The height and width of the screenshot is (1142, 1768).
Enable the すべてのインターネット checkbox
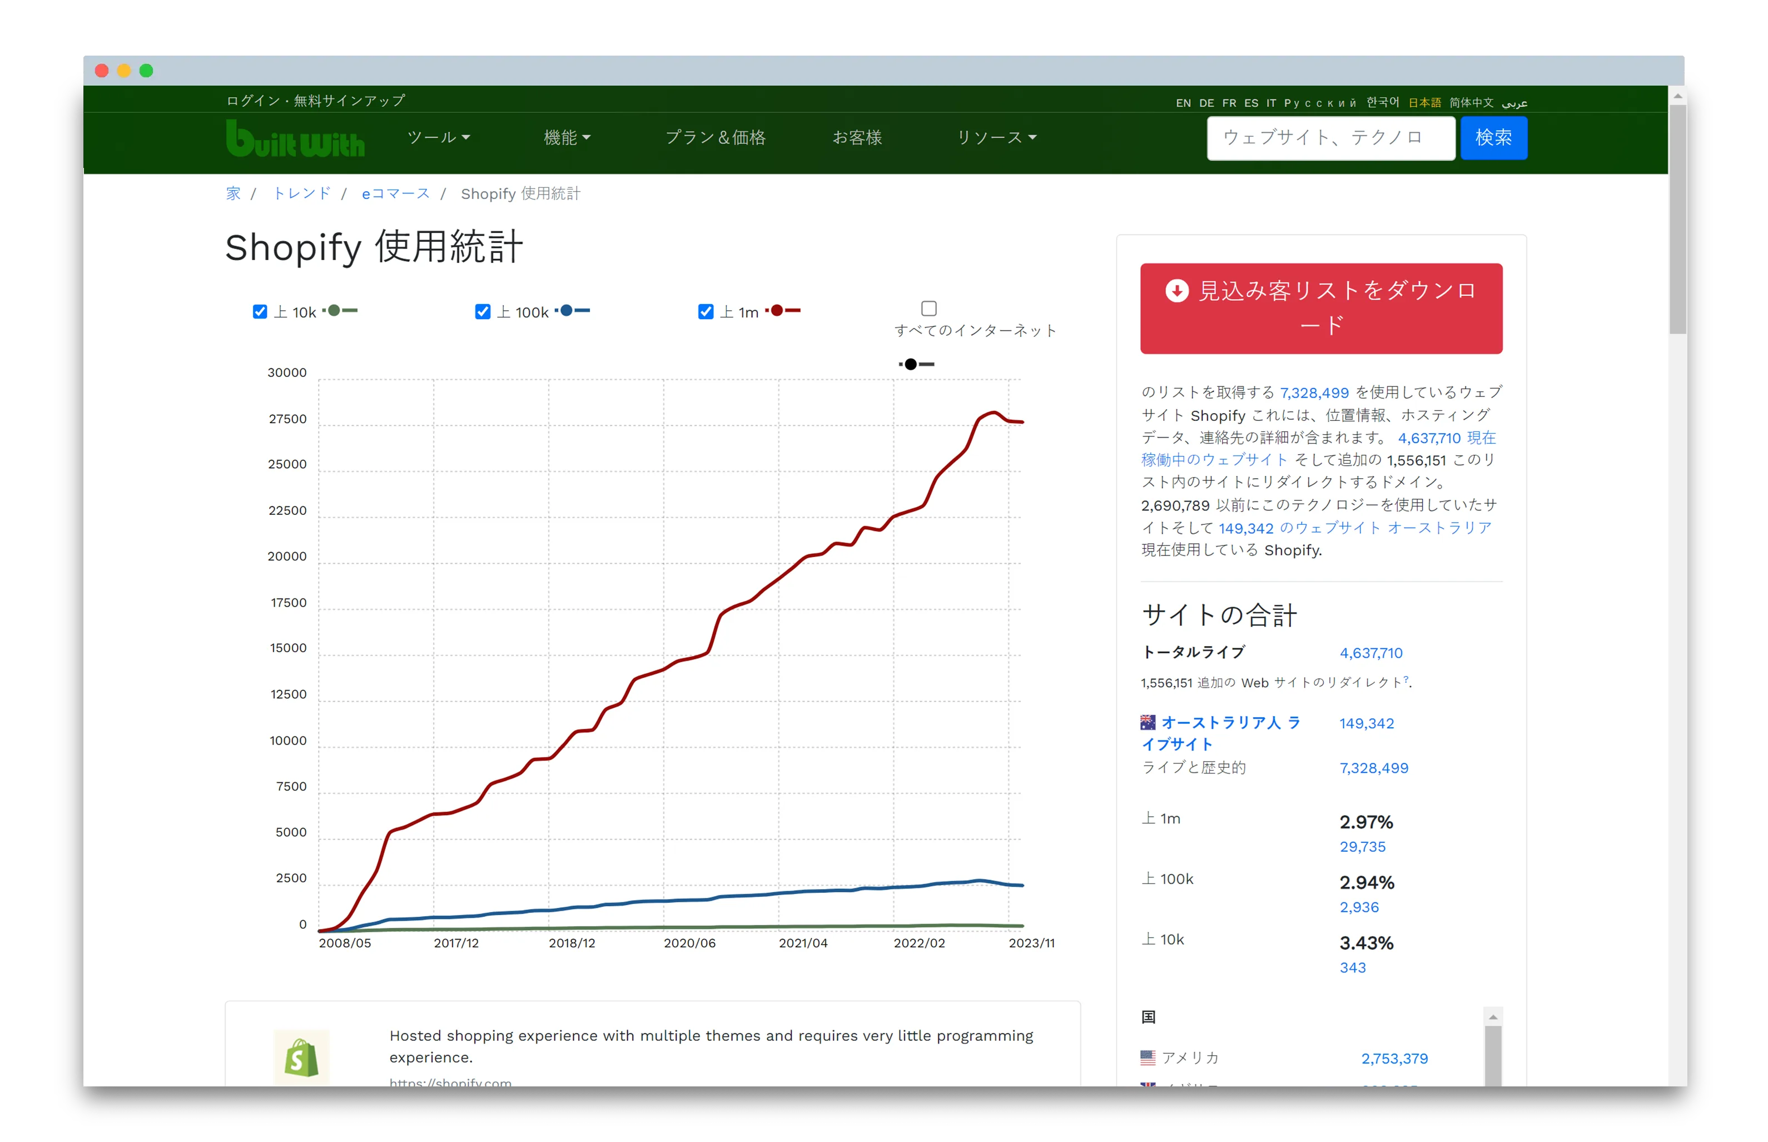pyautogui.click(x=929, y=309)
